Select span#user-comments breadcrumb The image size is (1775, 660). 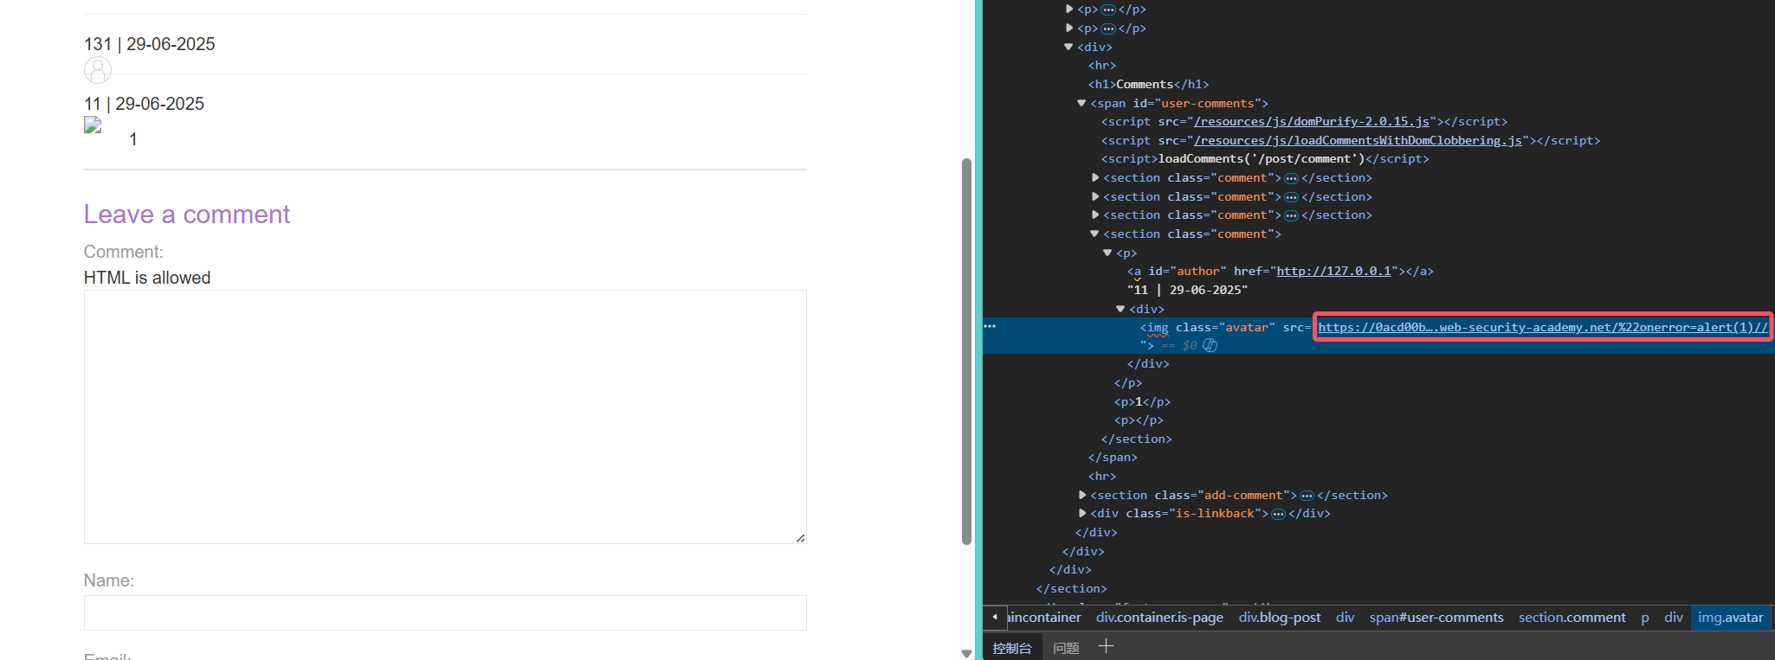[1436, 618]
